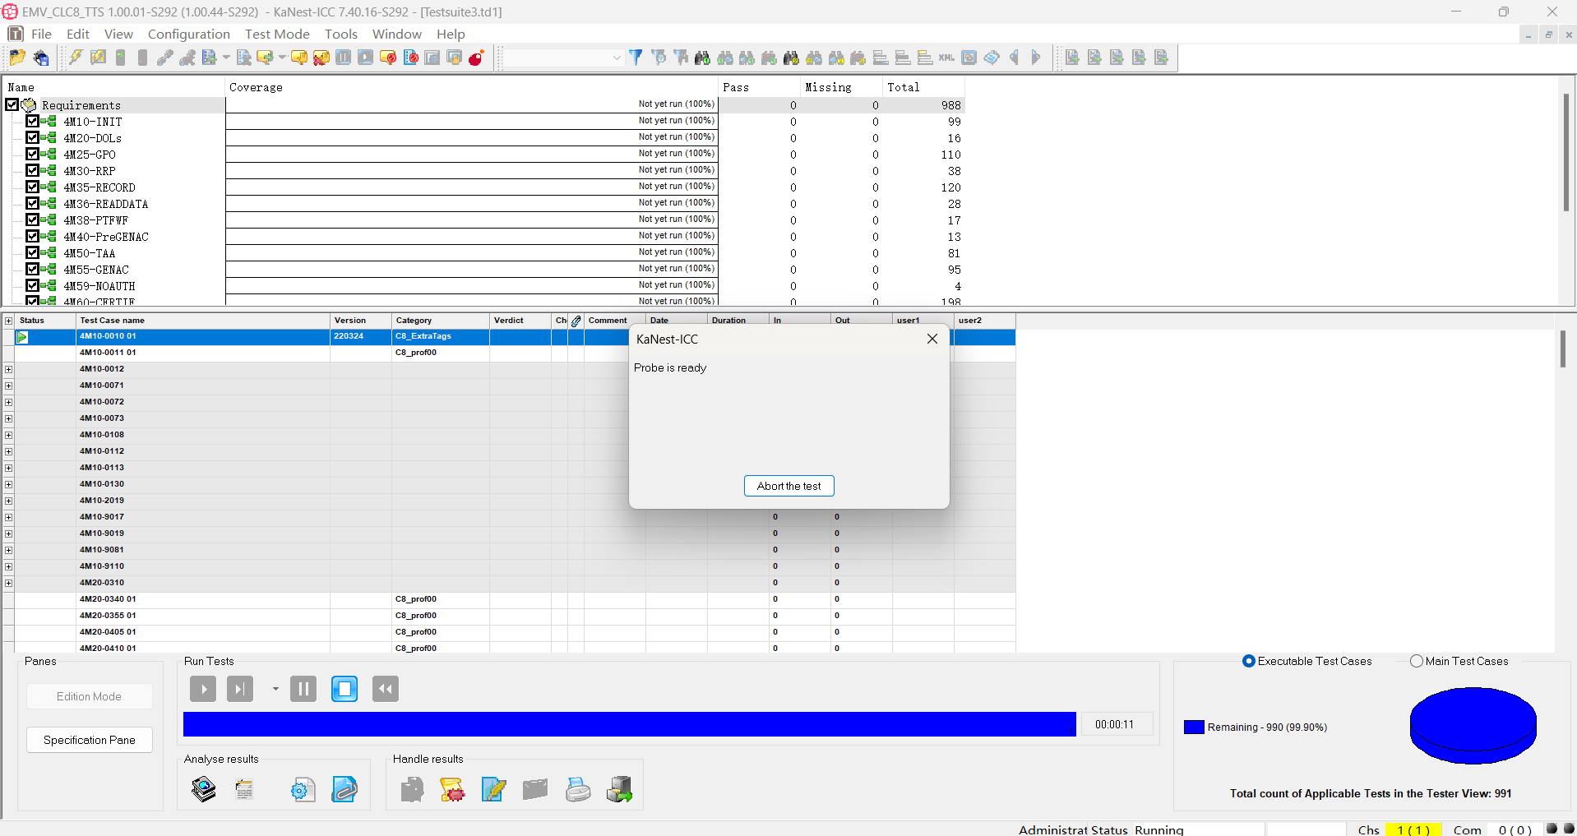Click the Abort the test button
This screenshot has height=836, width=1577.
[788, 486]
